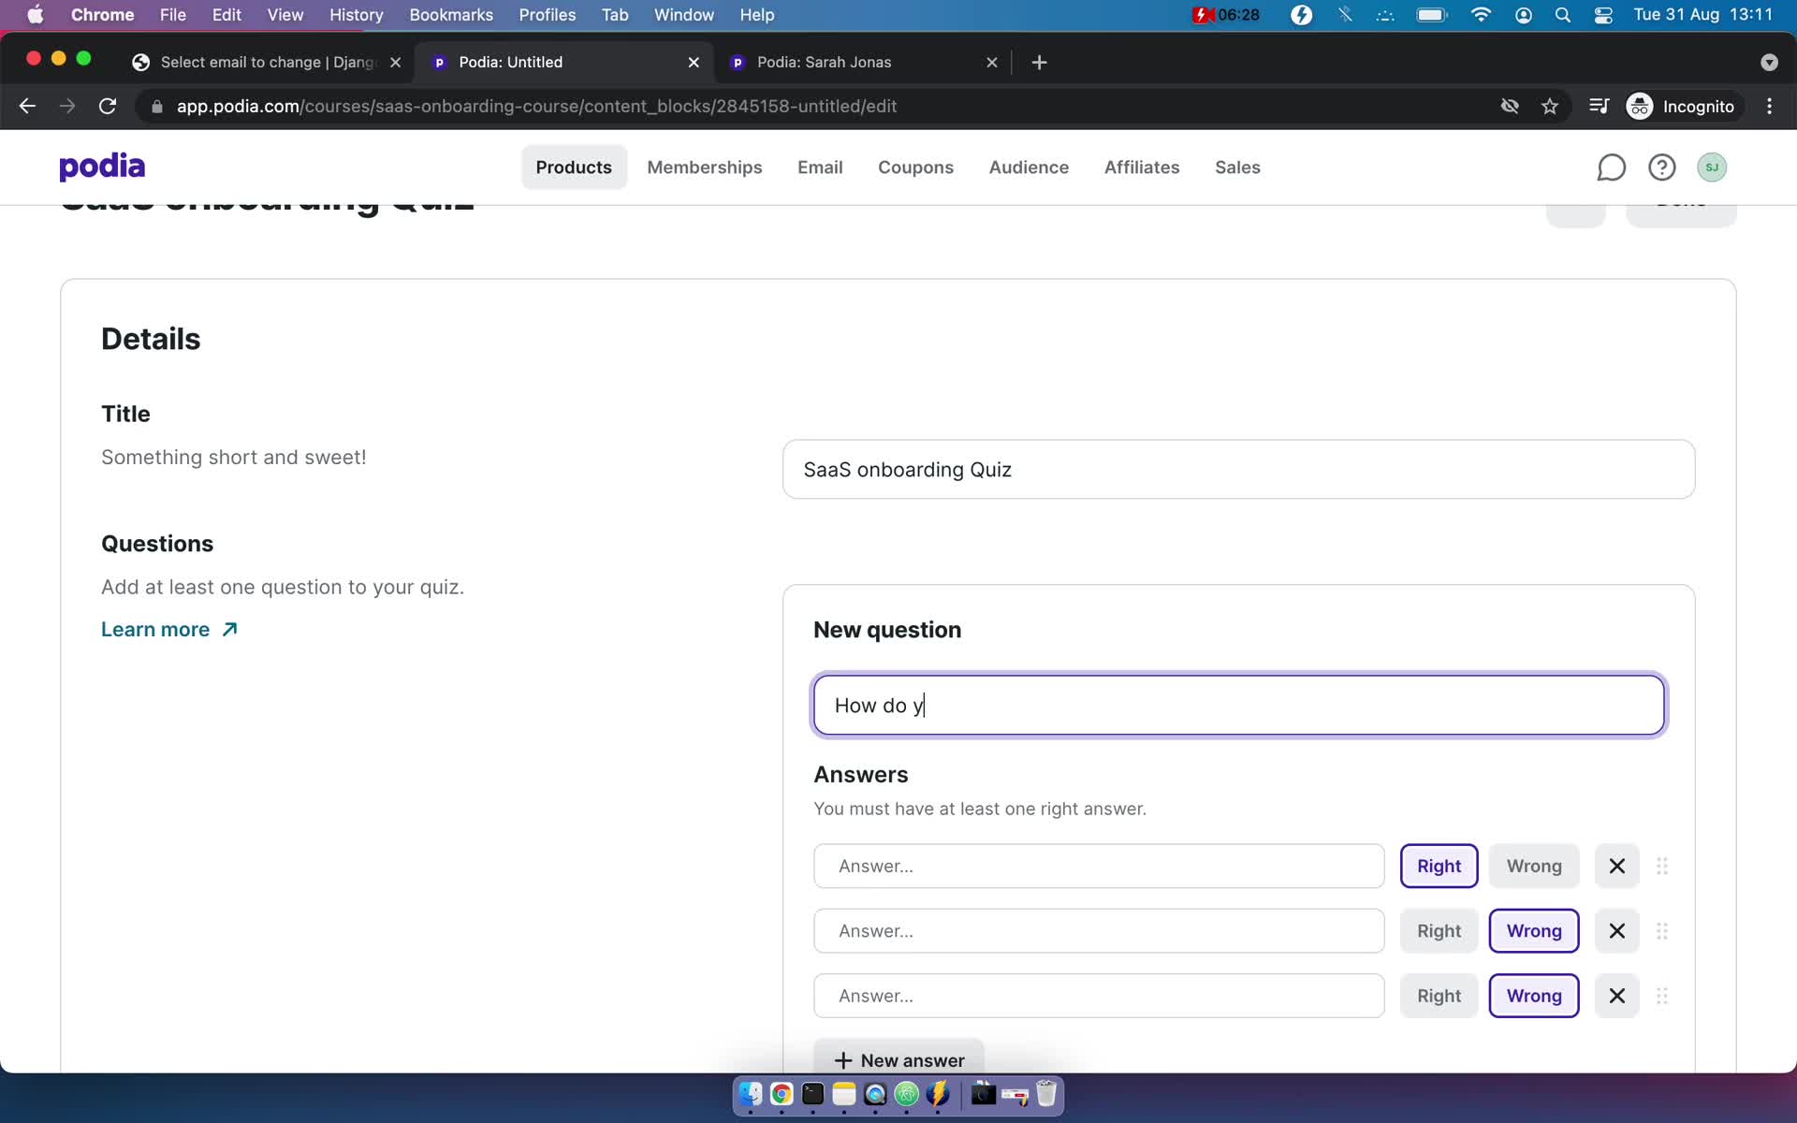Image resolution: width=1797 pixels, height=1123 pixels.
Task: Click the help question mark icon
Action: [1661, 166]
